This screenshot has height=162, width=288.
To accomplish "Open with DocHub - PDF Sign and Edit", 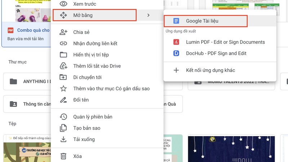I will (x=220, y=53).
